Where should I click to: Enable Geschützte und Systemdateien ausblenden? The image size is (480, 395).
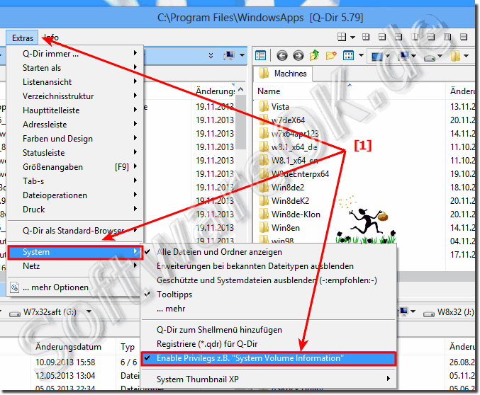click(269, 280)
